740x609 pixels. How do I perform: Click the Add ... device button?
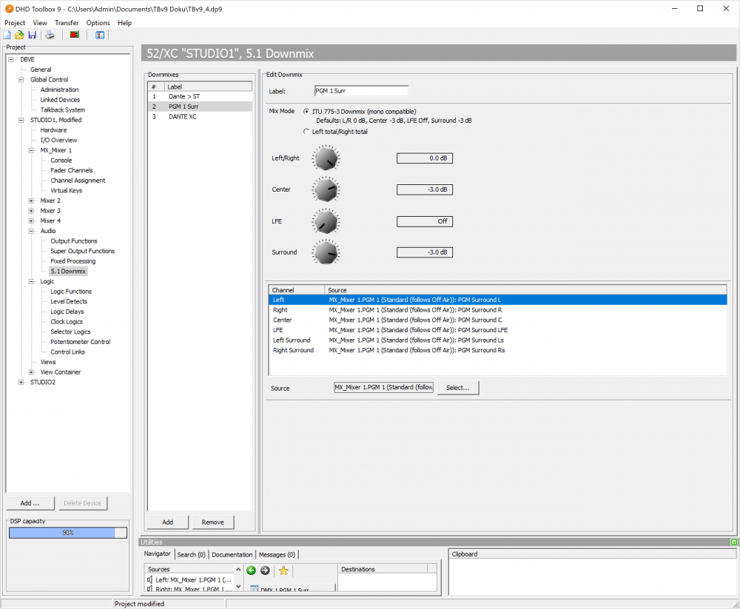(x=30, y=503)
